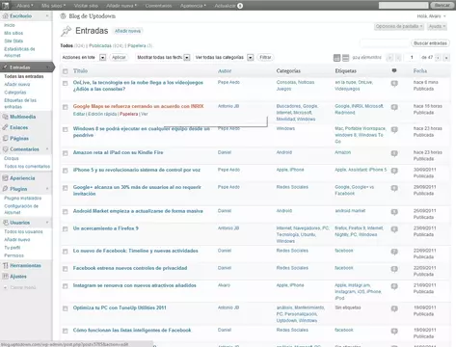
Task: Open Apariencia icon in sidebar
Action: [x=6, y=178]
